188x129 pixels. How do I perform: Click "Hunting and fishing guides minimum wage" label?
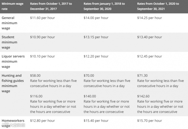tap(13, 83)
